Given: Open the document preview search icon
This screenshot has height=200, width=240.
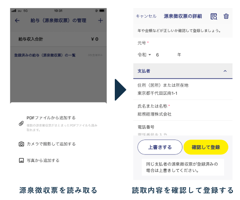Looking at the screenshot, I should click(x=214, y=16).
